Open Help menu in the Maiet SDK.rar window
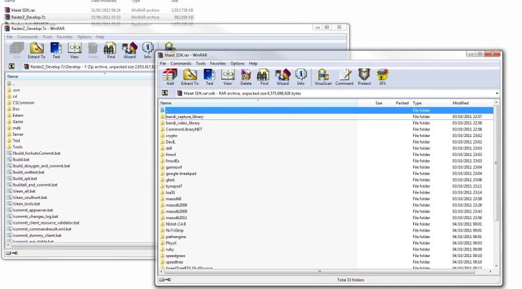This screenshot has width=522, height=289. [253, 63]
